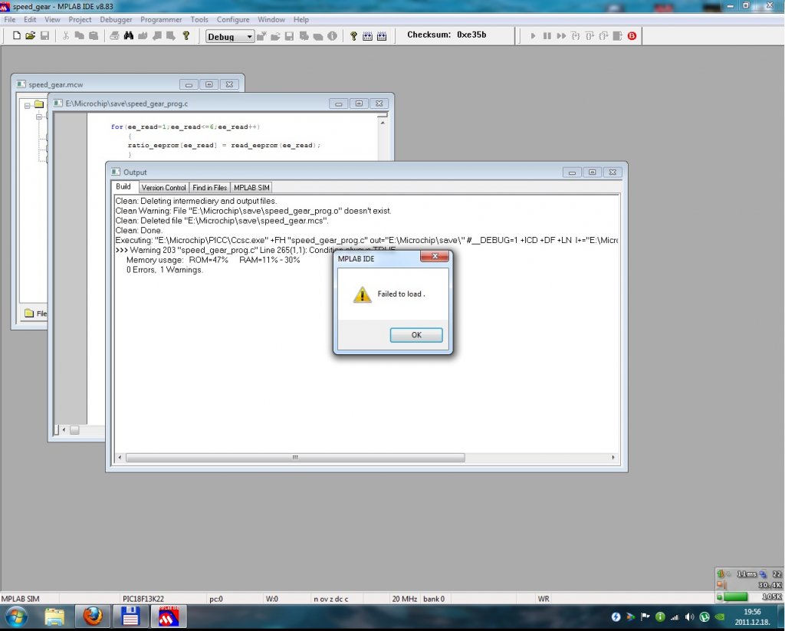Open the View menu
785x631 pixels.
(x=52, y=19)
